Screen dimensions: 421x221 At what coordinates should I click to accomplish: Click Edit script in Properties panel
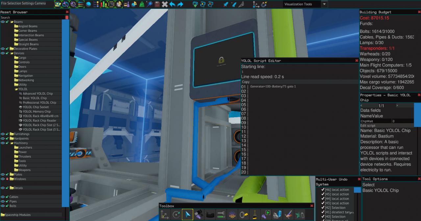(368, 125)
